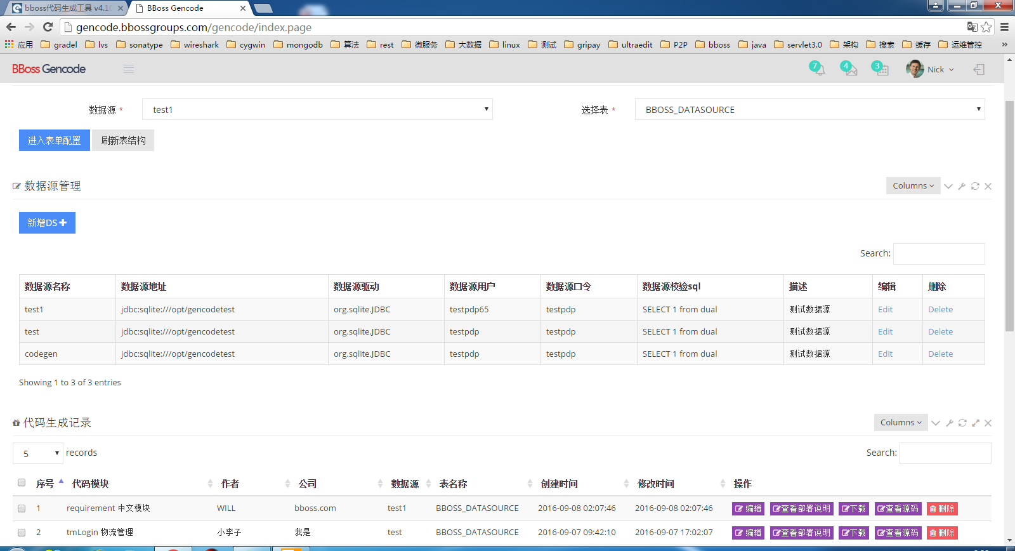Bookmark this page with the star icon
Viewport: 1015px width, 551px height.
click(x=986, y=27)
